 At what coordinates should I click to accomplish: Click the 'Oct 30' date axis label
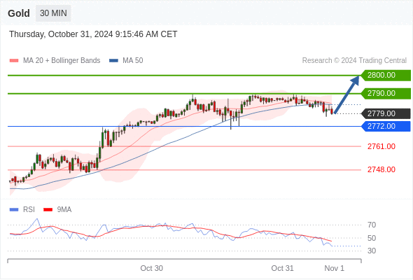click(x=151, y=268)
